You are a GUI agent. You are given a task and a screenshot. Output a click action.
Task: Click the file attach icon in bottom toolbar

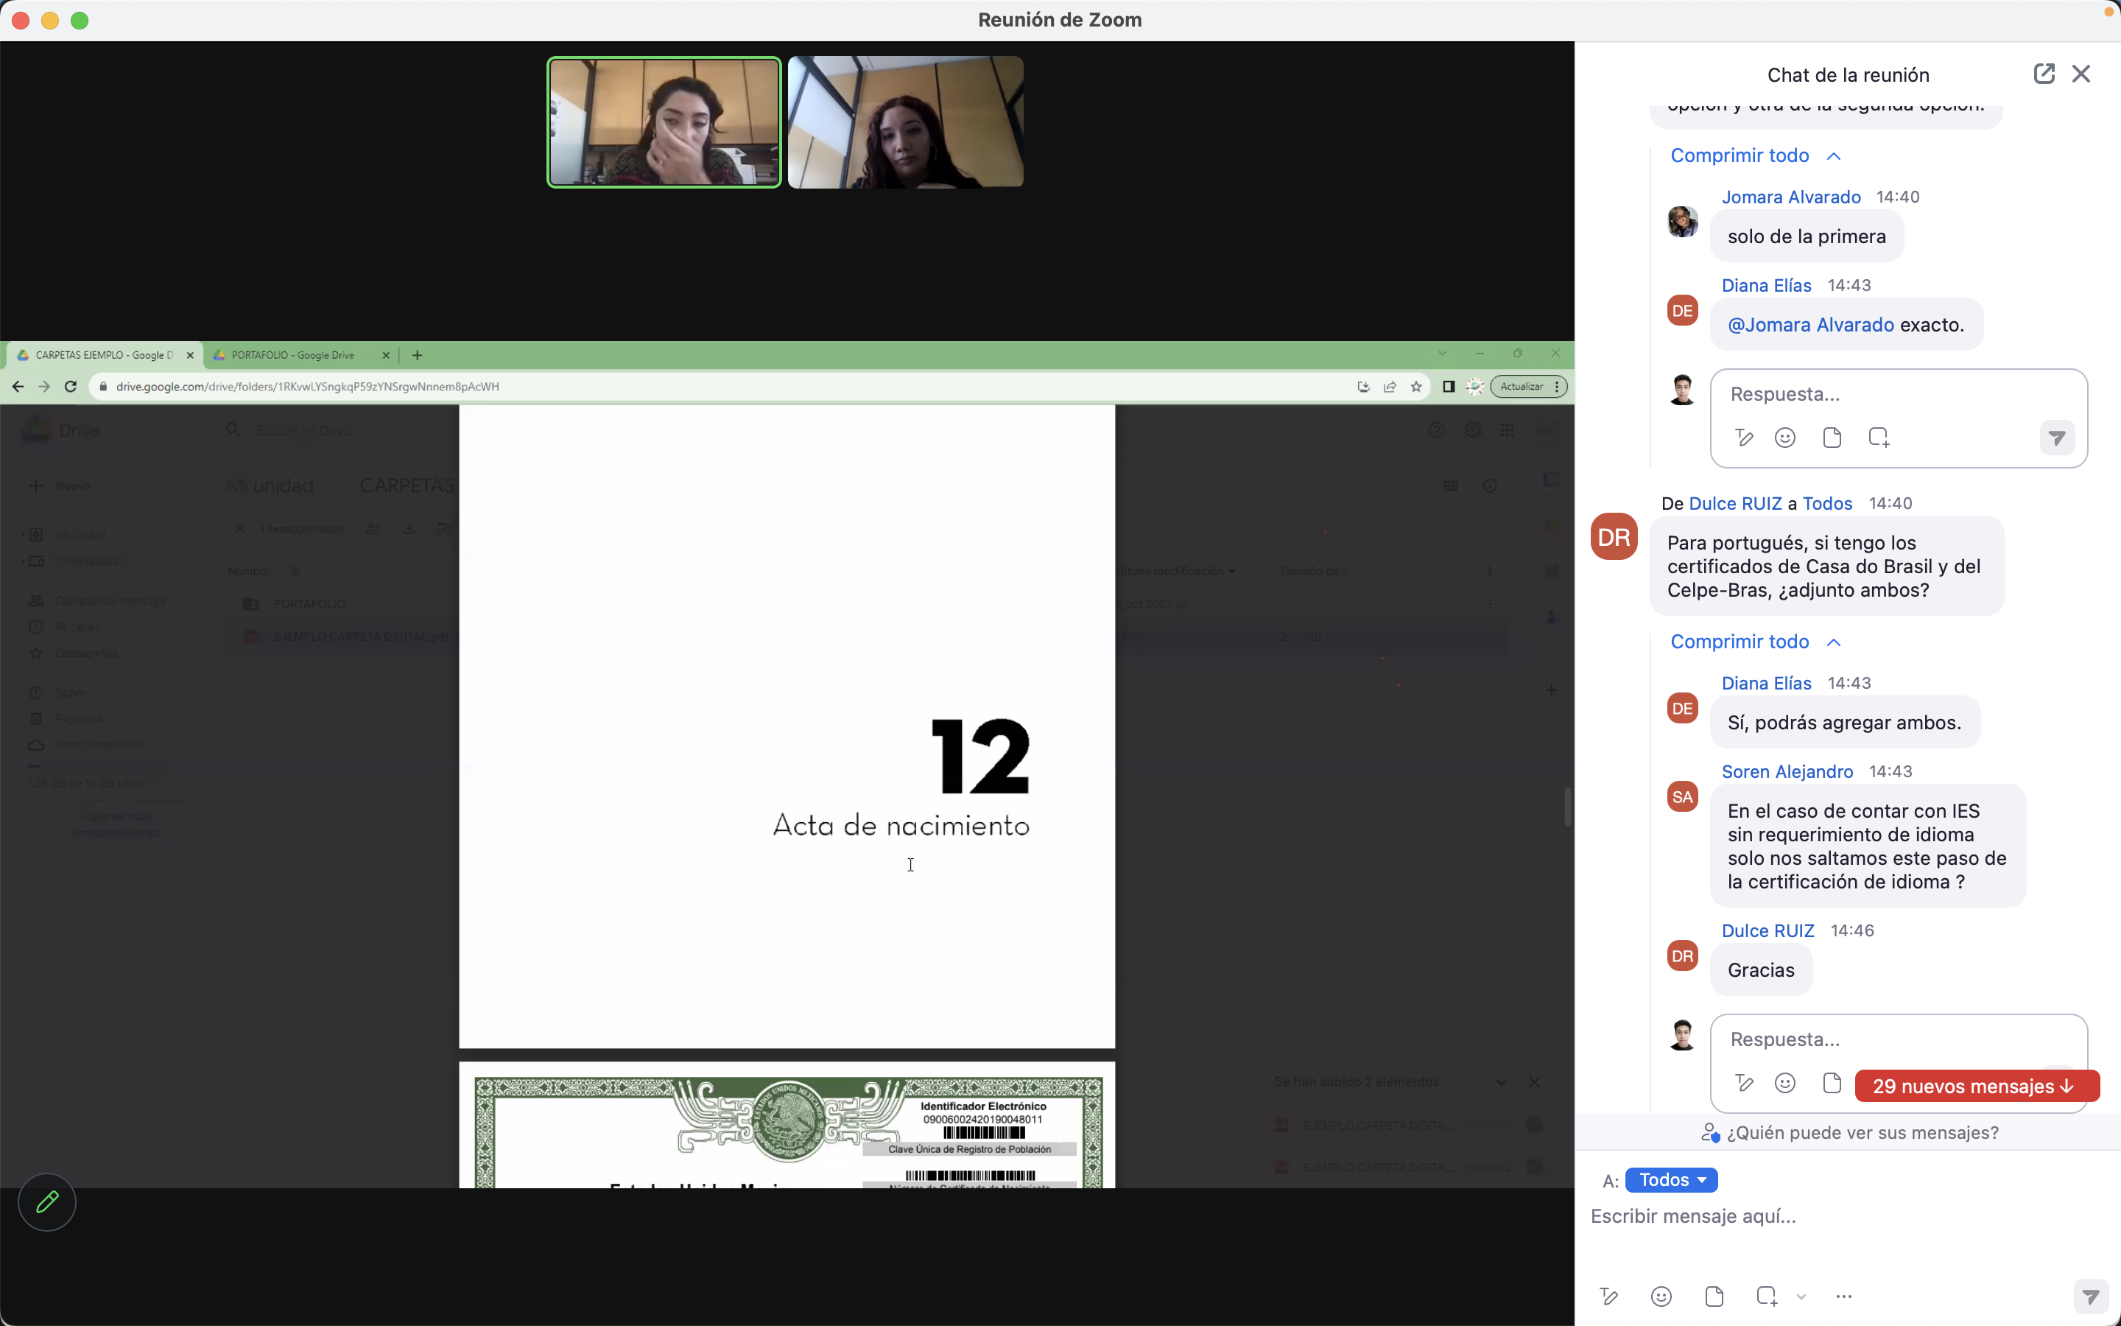click(x=1714, y=1297)
